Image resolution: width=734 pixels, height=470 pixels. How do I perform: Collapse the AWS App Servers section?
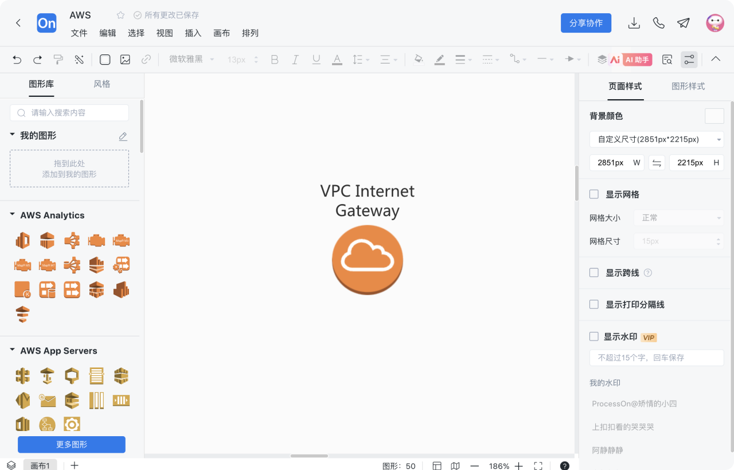click(x=12, y=350)
